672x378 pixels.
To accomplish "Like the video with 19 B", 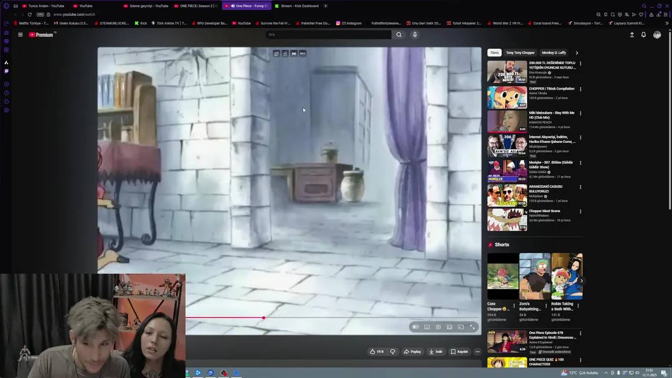I will [376, 352].
